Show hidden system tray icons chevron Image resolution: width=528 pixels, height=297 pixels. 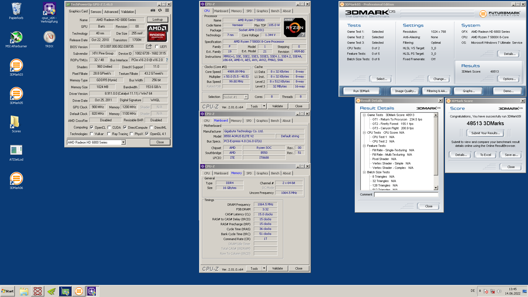click(480, 291)
